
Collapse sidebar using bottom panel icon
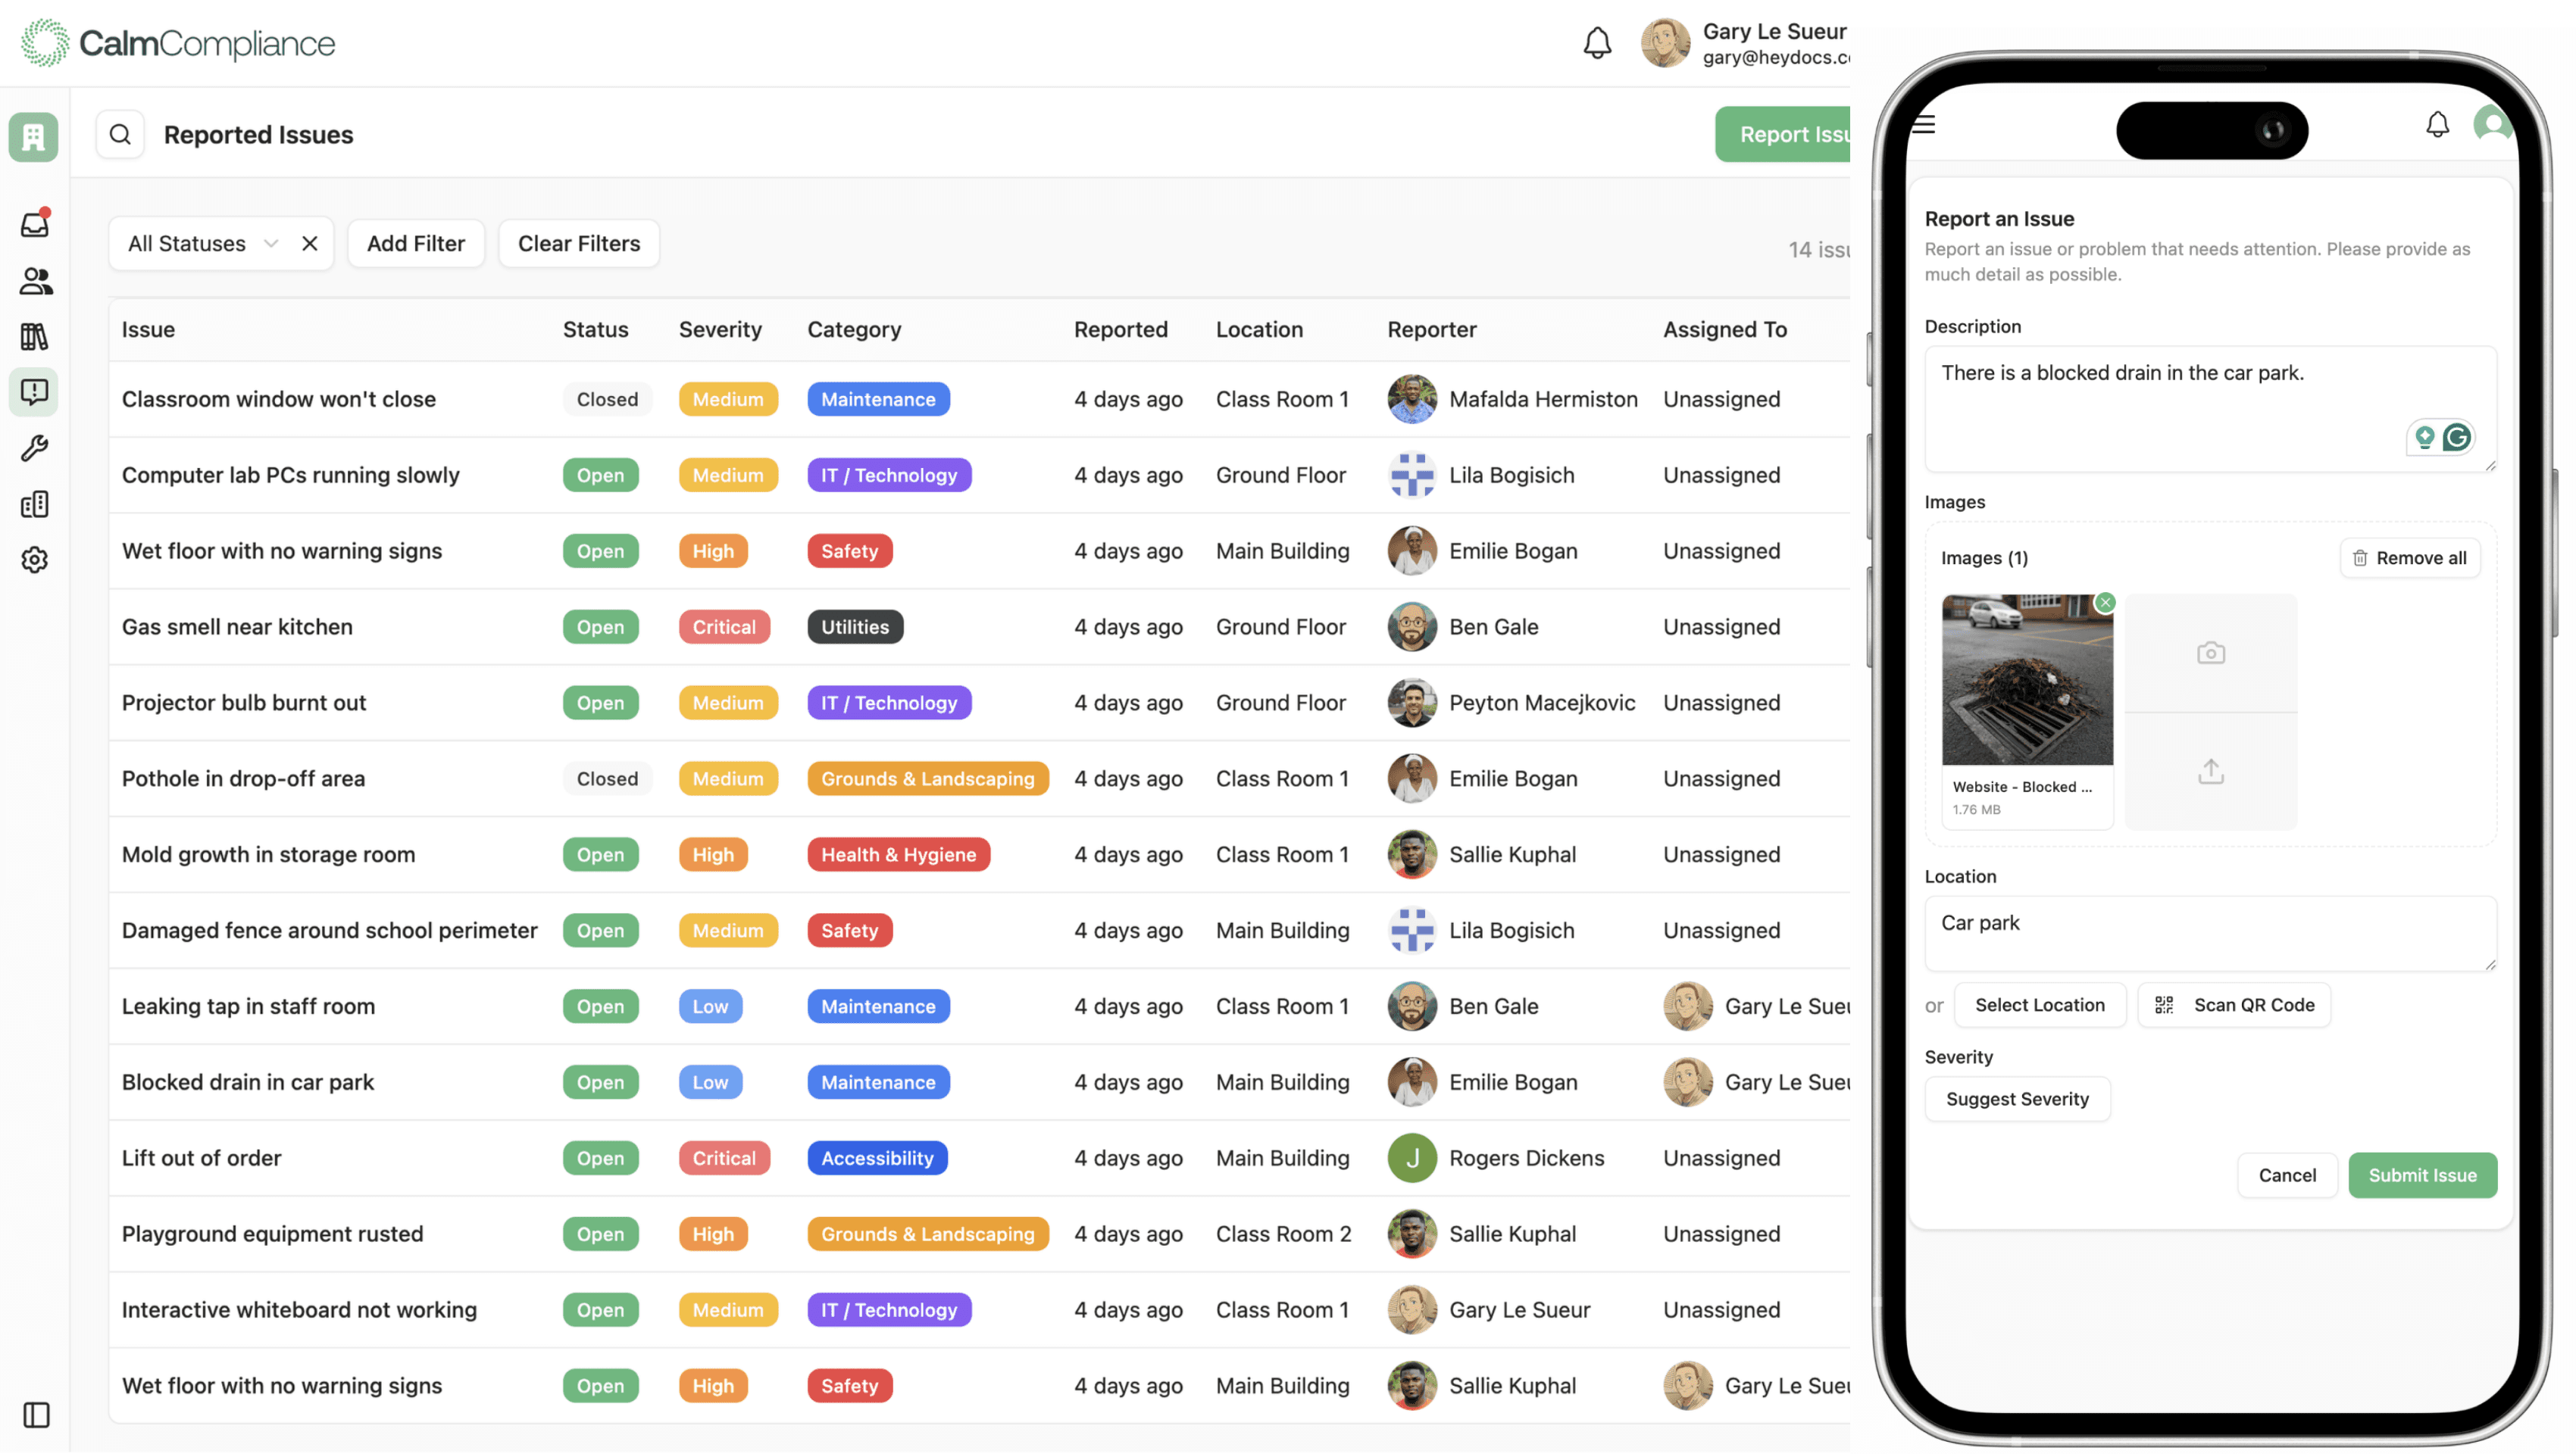(36, 1415)
